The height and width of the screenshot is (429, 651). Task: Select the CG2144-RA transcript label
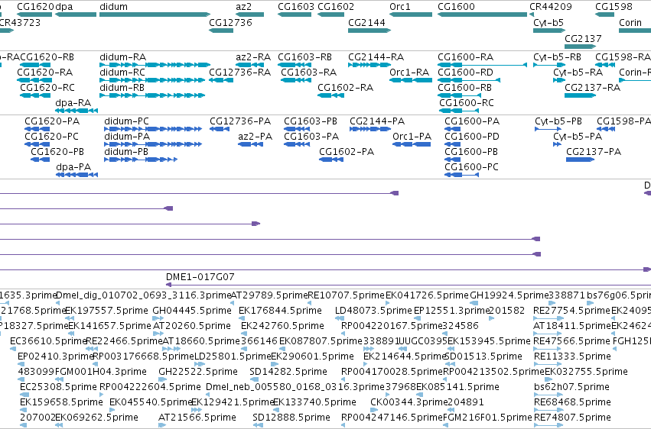point(376,57)
